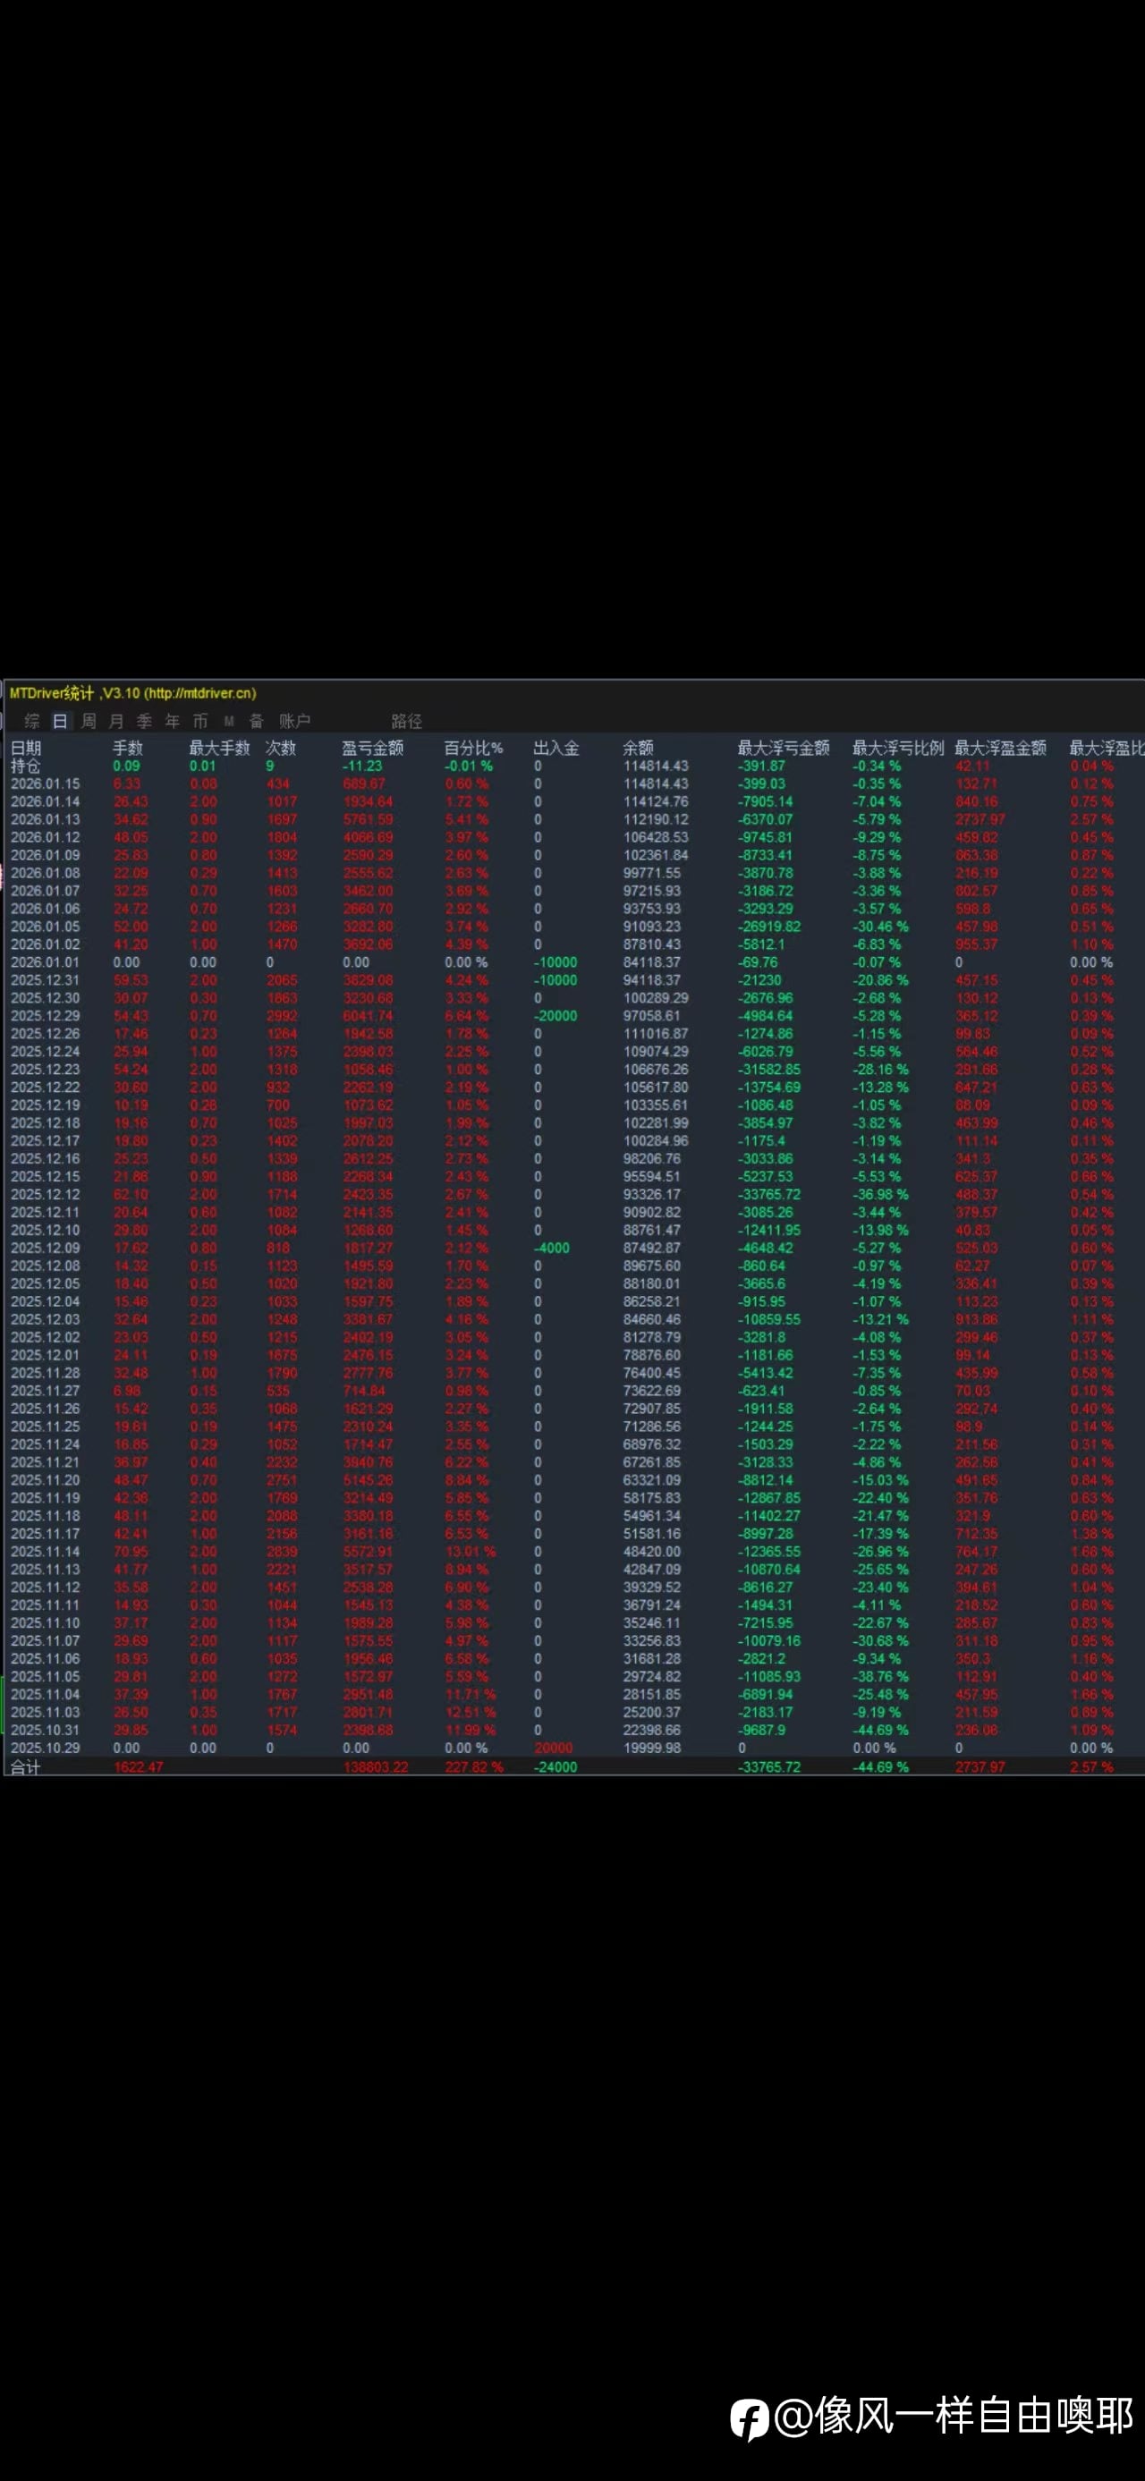This screenshot has width=1145, height=2481.
Task: Click the 138803.22 total profit cell
Action: [376, 1767]
